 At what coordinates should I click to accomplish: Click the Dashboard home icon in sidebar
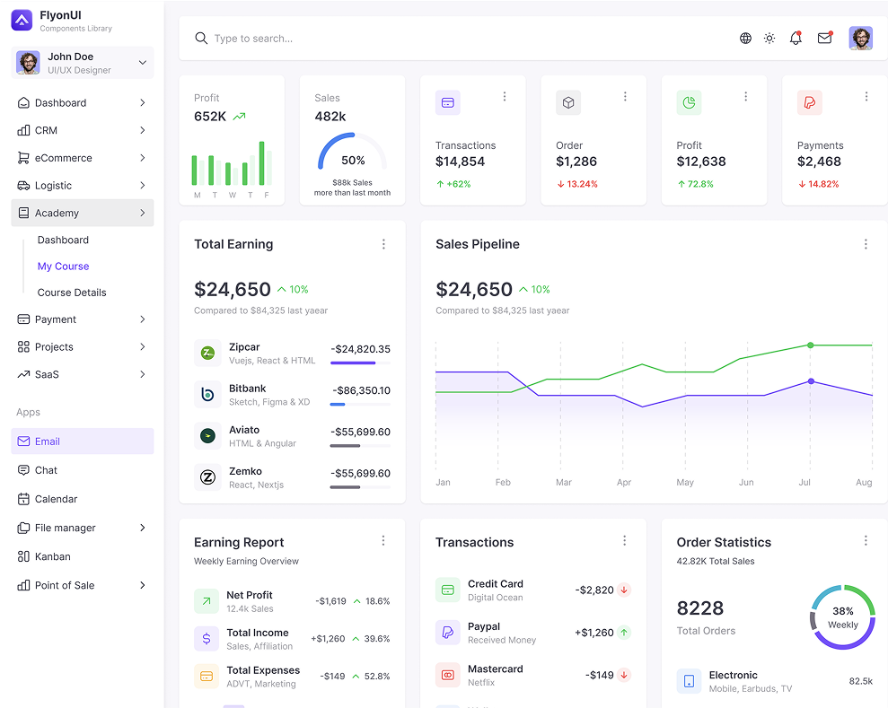(23, 102)
